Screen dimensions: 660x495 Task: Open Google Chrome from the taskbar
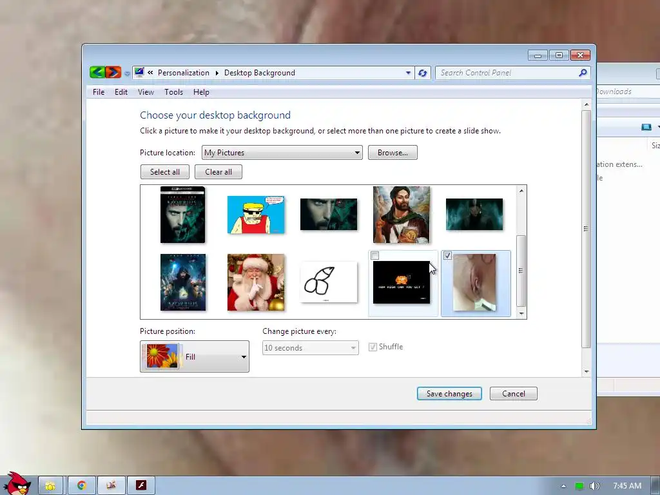(82, 486)
